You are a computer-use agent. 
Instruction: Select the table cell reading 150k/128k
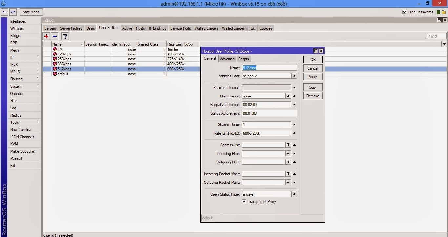tap(183, 54)
